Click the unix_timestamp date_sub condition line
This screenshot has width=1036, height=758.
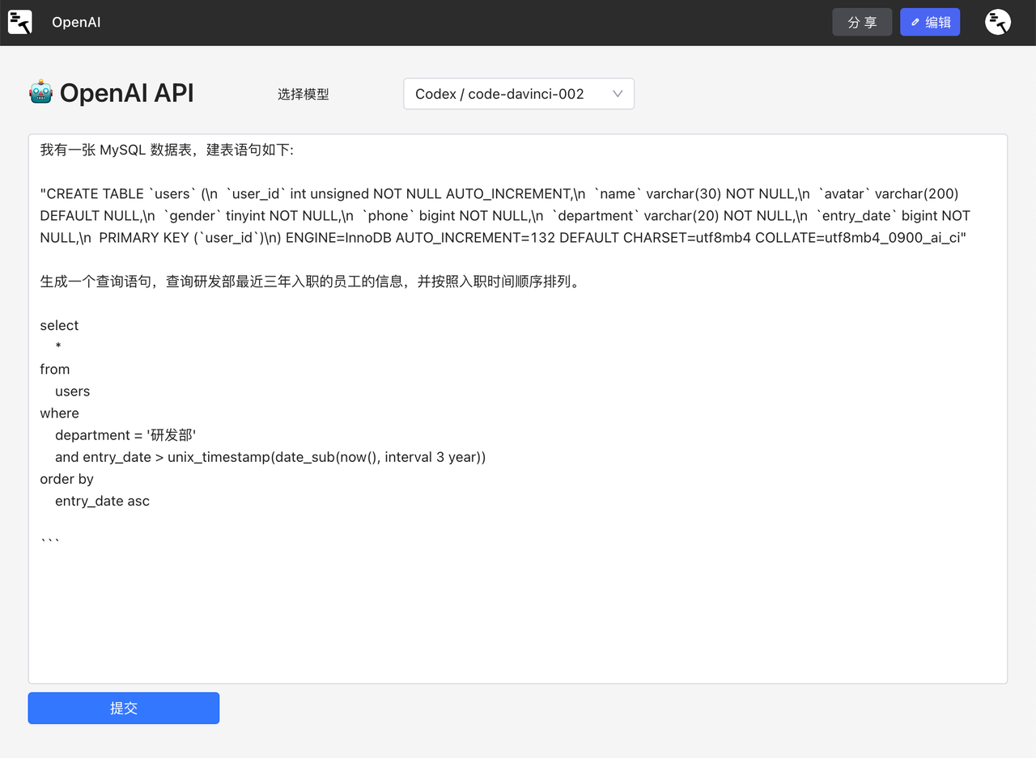tap(270, 457)
